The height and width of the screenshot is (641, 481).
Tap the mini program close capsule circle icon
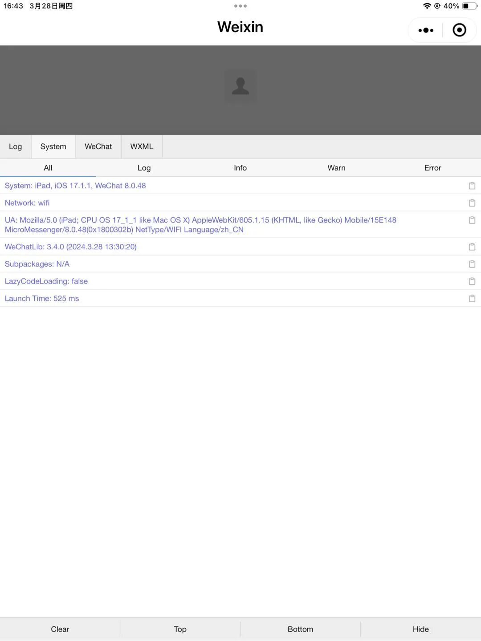459,30
